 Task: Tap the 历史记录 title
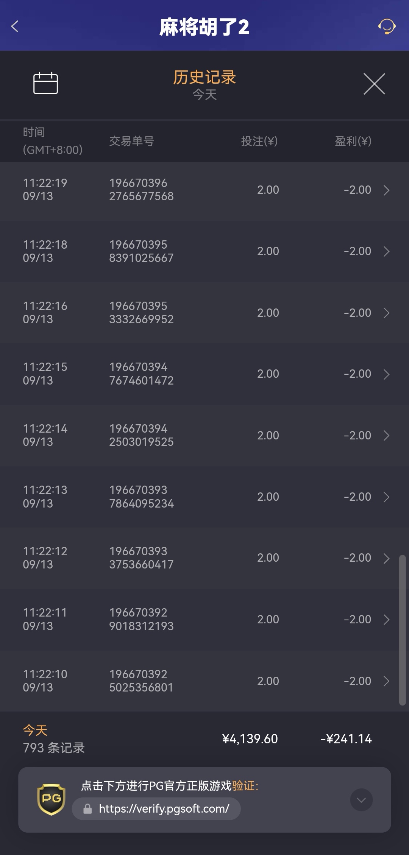204,78
